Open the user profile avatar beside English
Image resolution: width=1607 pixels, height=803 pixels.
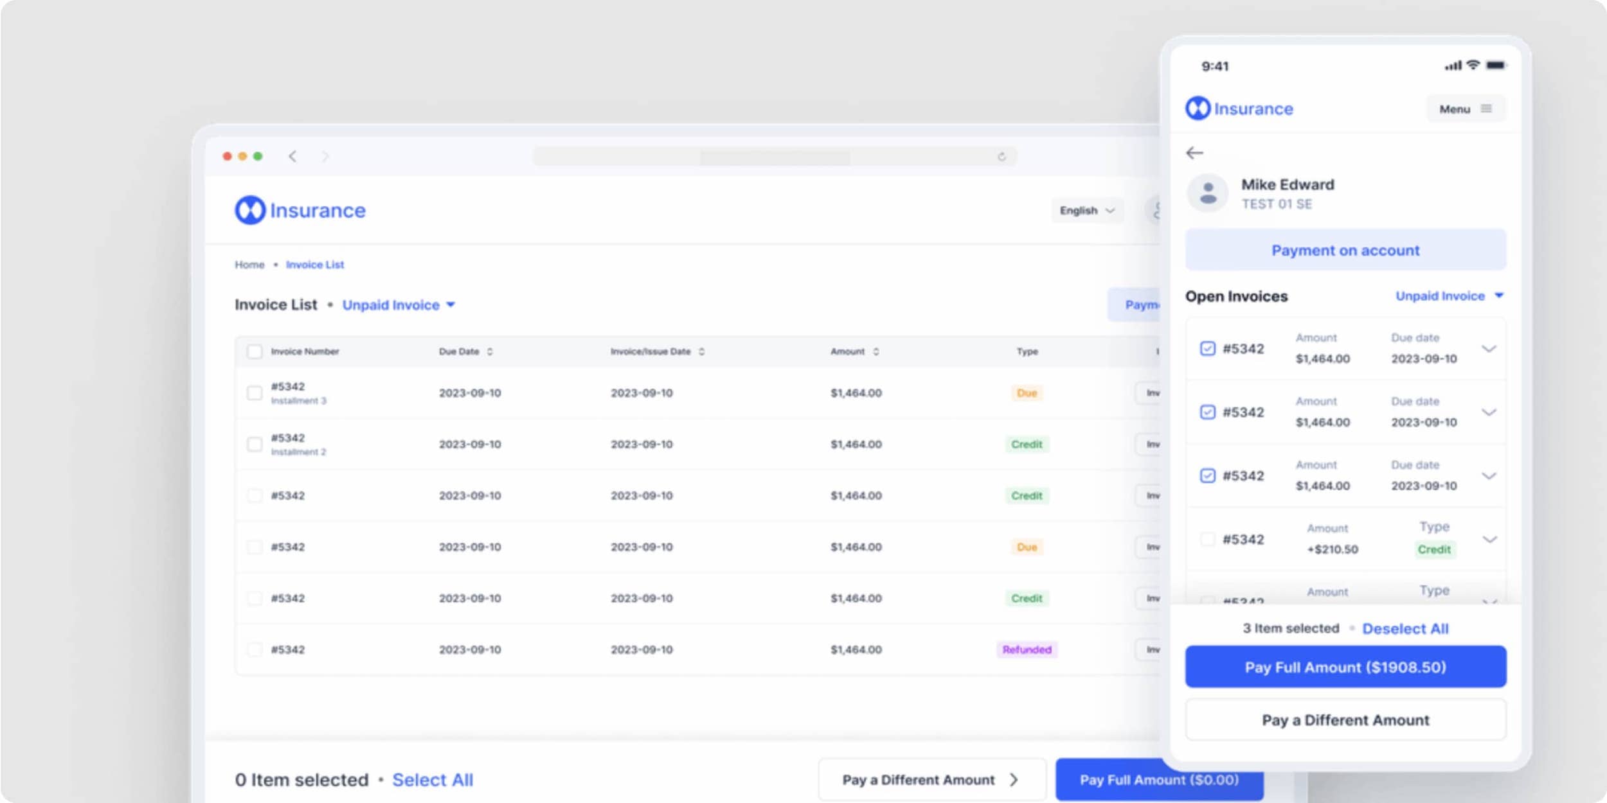pos(1154,211)
